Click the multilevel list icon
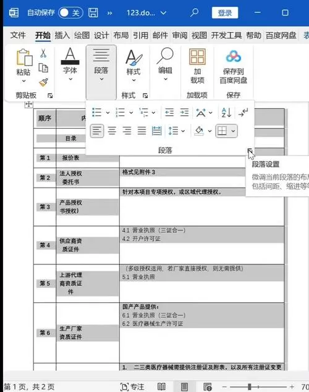 pyautogui.click(x=143, y=112)
